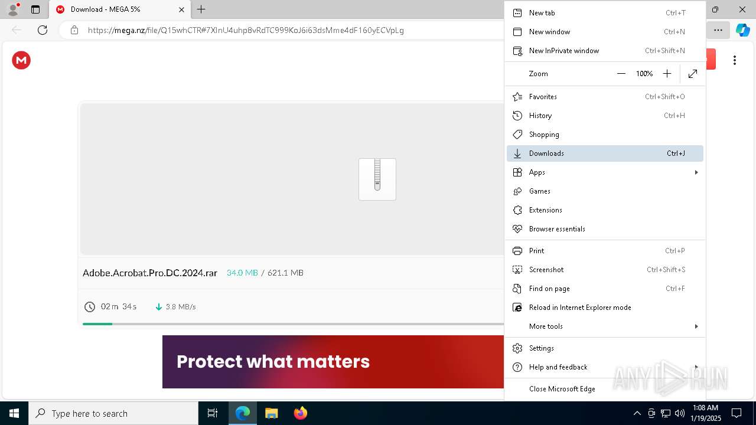Open Browser essentials
Image resolution: width=756 pixels, height=425 pixels.
tap(605, 229)
